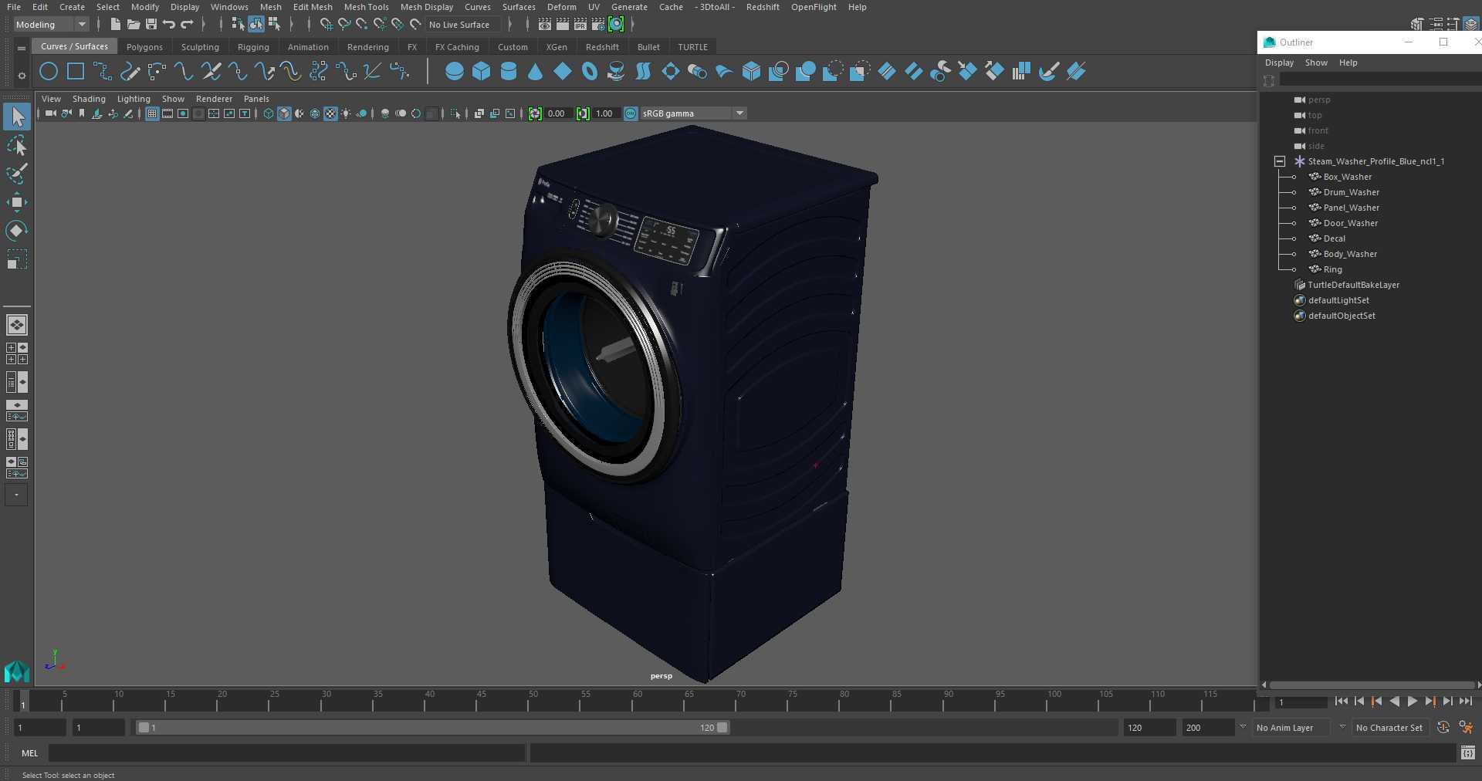The width and height of the screenshot is (1482, 781).
Task: Click the time range slider bar
Action: coord(432,727)
